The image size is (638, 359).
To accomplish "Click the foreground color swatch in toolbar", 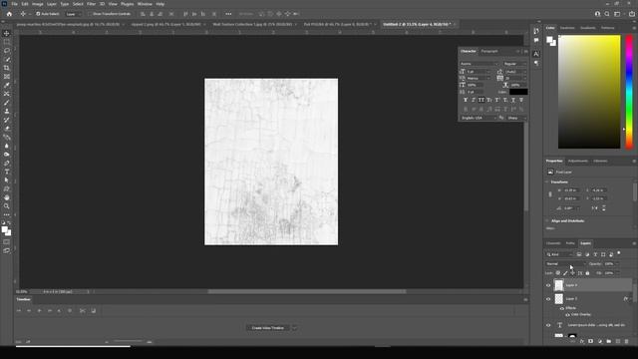I will (x=4, y=229).
